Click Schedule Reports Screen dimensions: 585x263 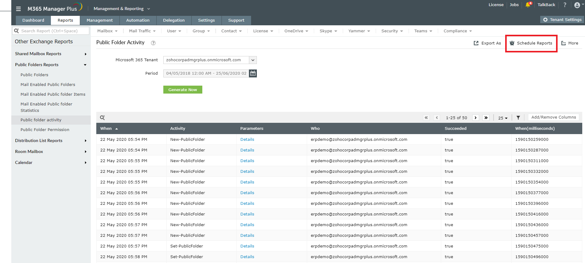(x=531, y=43)
